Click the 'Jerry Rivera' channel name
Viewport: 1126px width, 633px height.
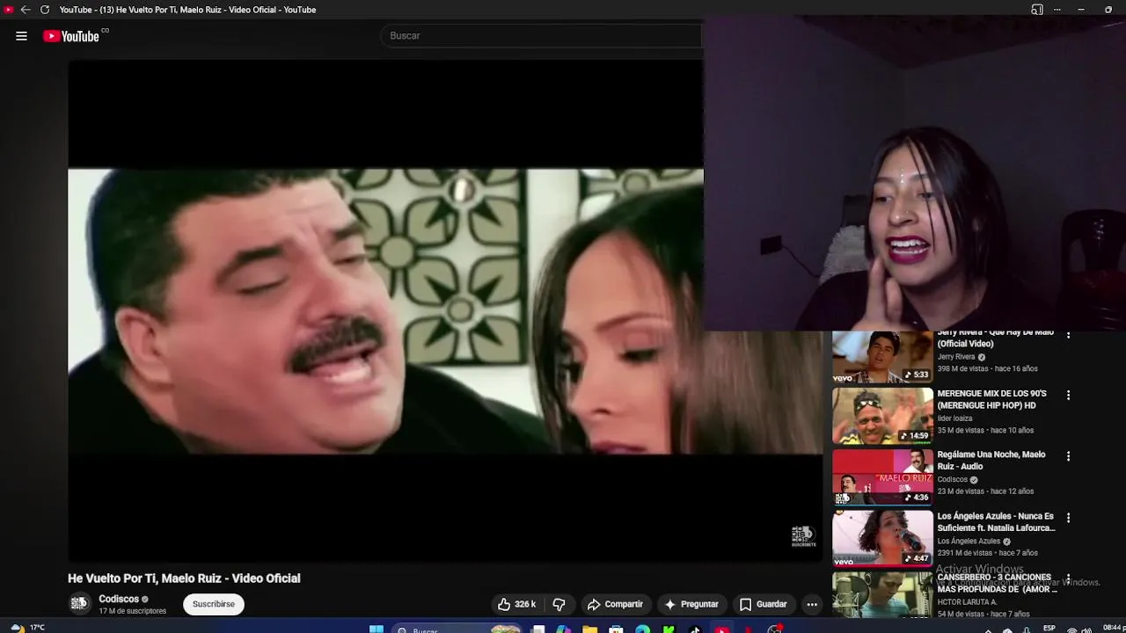pos(956,357)
